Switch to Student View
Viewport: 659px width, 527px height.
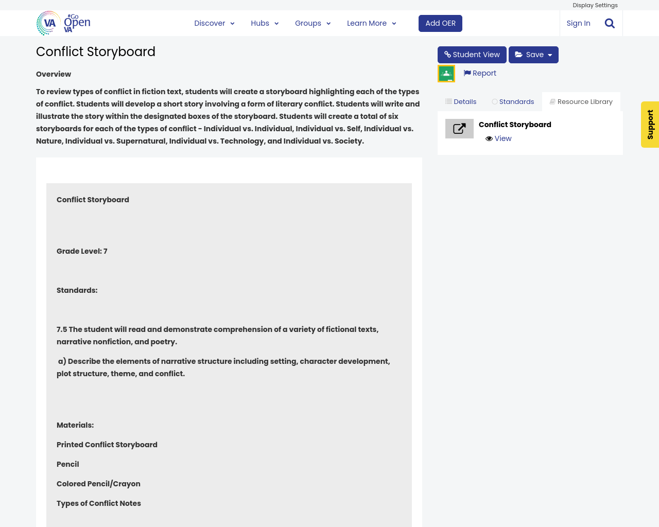click(x=472, y=55)
